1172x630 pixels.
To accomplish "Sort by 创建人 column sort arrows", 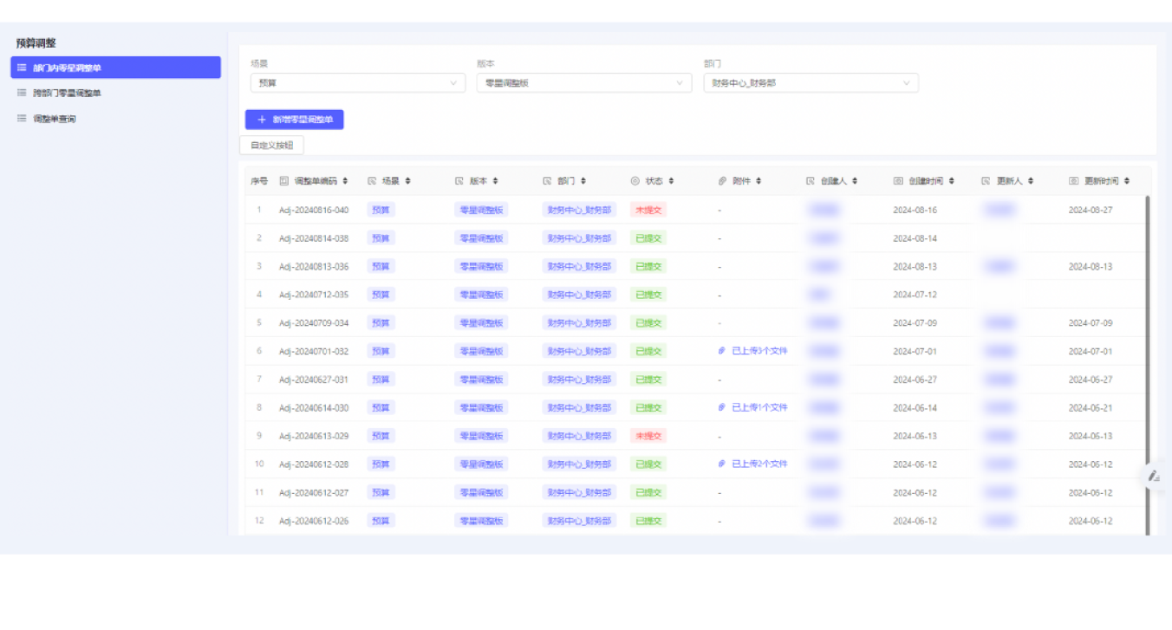I will (855, 181).
